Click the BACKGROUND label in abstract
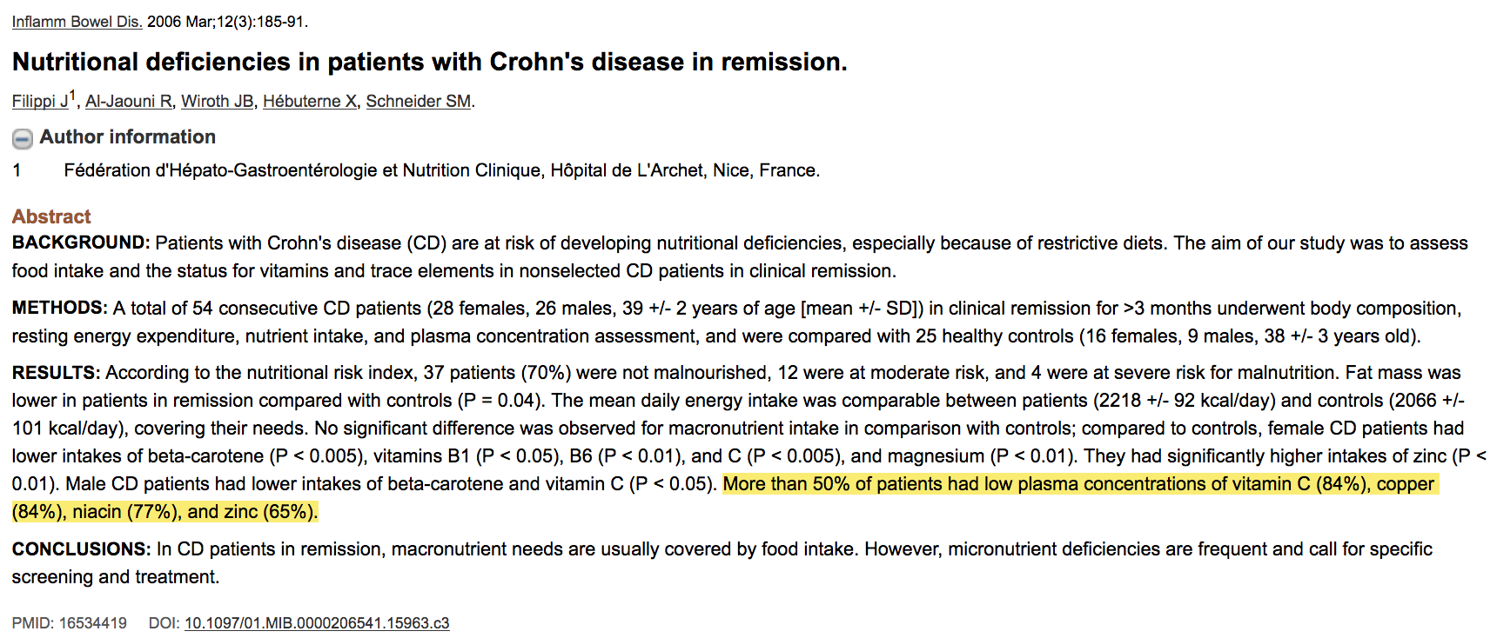The width and height of the screenshot is (1497, 638). (80, 243)
